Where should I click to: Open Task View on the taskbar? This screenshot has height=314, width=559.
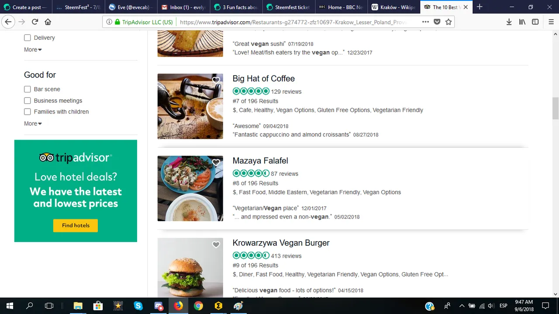pyautogui.click(x=49, y=306)
